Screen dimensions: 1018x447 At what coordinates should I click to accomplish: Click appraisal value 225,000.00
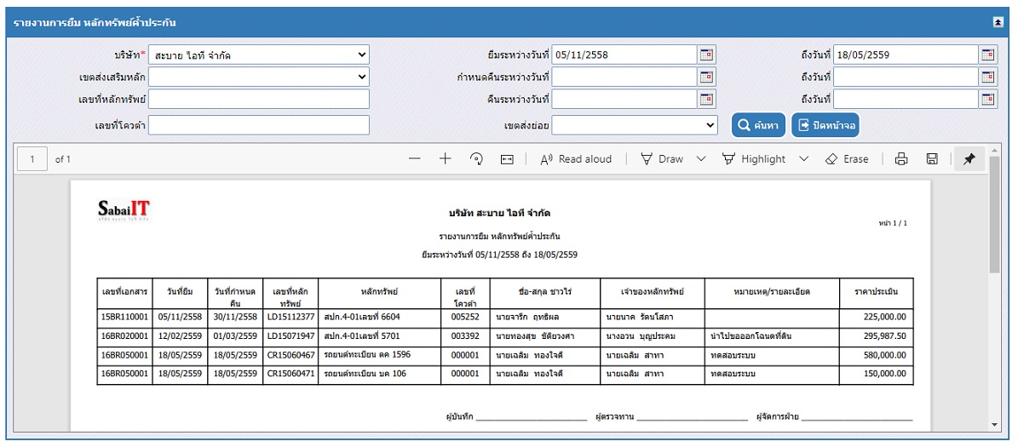(885, 318)
